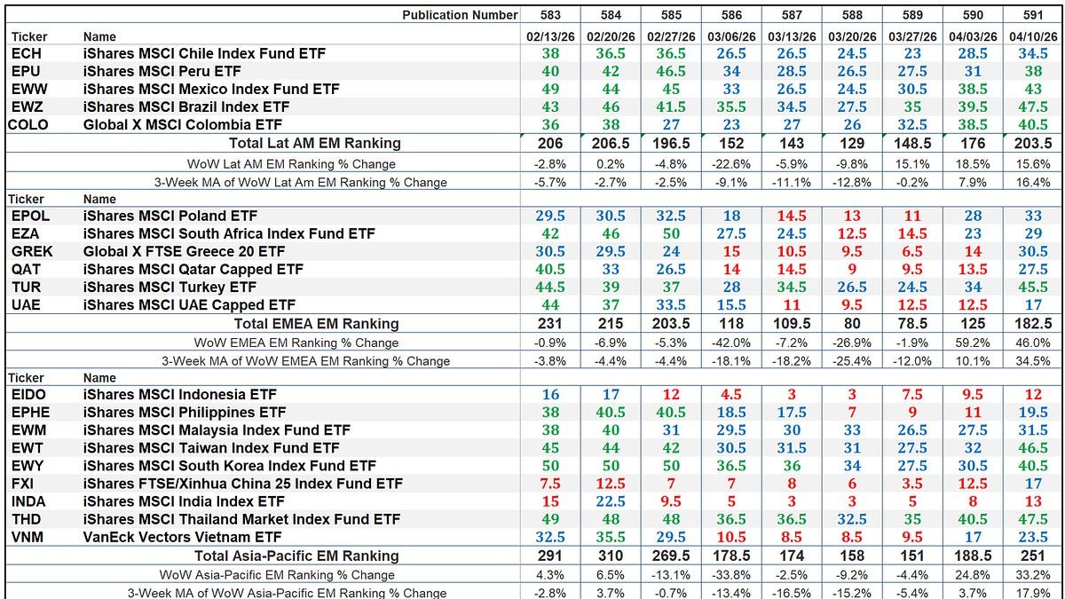Click the Publication Number label
The width and height of the screenshot is (1065, 599).
(x=460, y=15)
